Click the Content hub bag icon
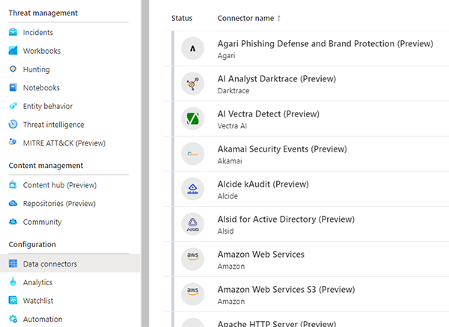 pyautogui.click(x=13, y=184)
